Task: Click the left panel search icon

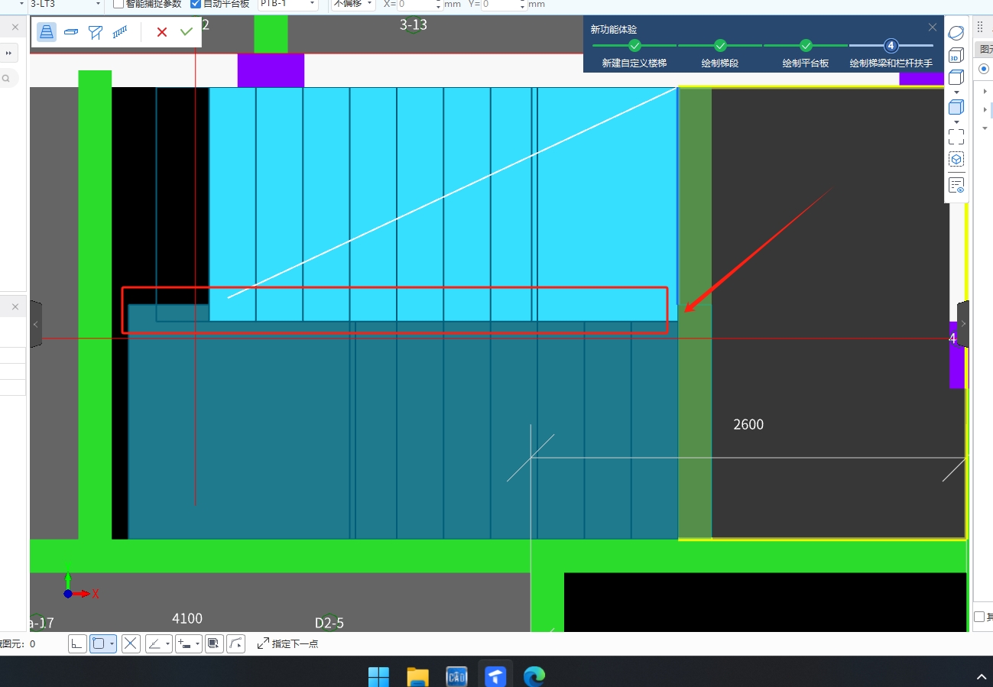Action: pyautogui.click(x=5, y=78)
